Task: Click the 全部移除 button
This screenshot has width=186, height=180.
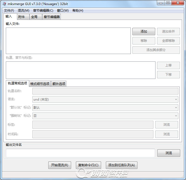Action: click(x=168, y=41)
